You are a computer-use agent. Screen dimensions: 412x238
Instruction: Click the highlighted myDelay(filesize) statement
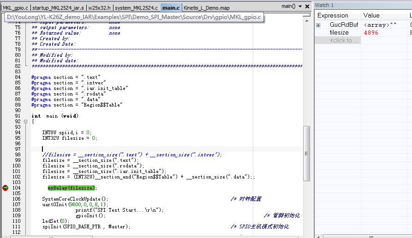(x=72, y=188)
